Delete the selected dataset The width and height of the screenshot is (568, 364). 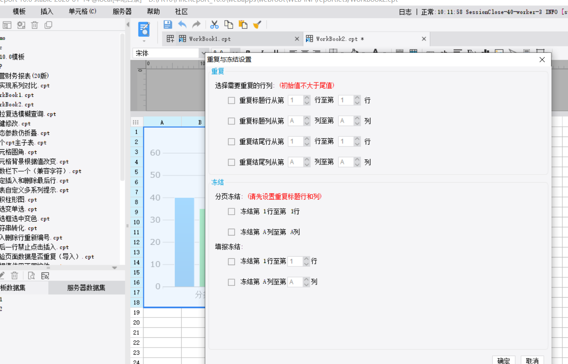pos(14,276)
